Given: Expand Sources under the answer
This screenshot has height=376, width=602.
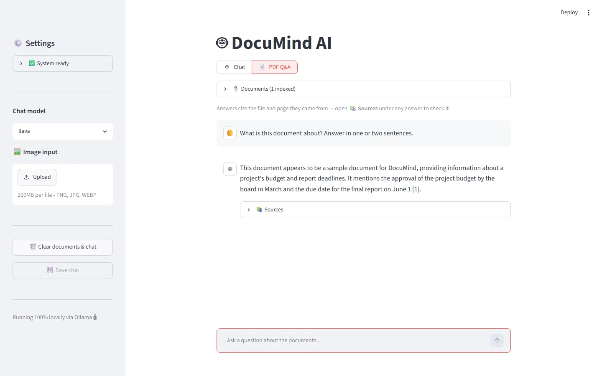Looking at the screenshot, I should tap(375, 210).
